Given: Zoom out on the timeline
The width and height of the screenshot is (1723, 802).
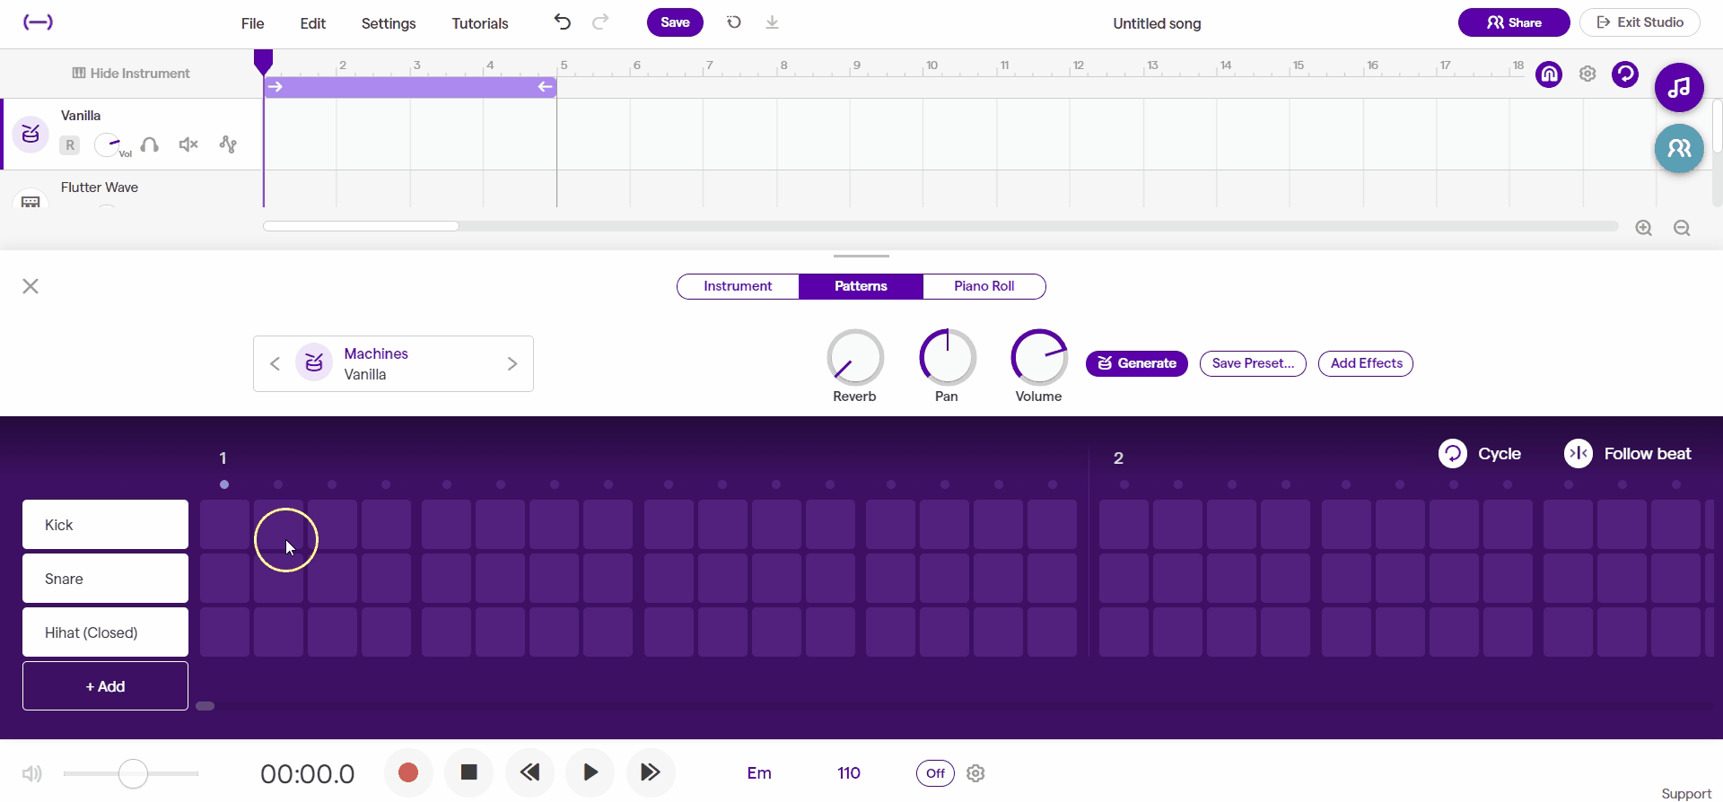Looking at the screenshot, I should 1682,228.
